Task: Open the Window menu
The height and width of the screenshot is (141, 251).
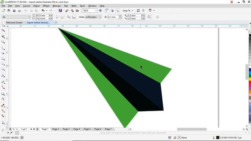Action: 93,6
